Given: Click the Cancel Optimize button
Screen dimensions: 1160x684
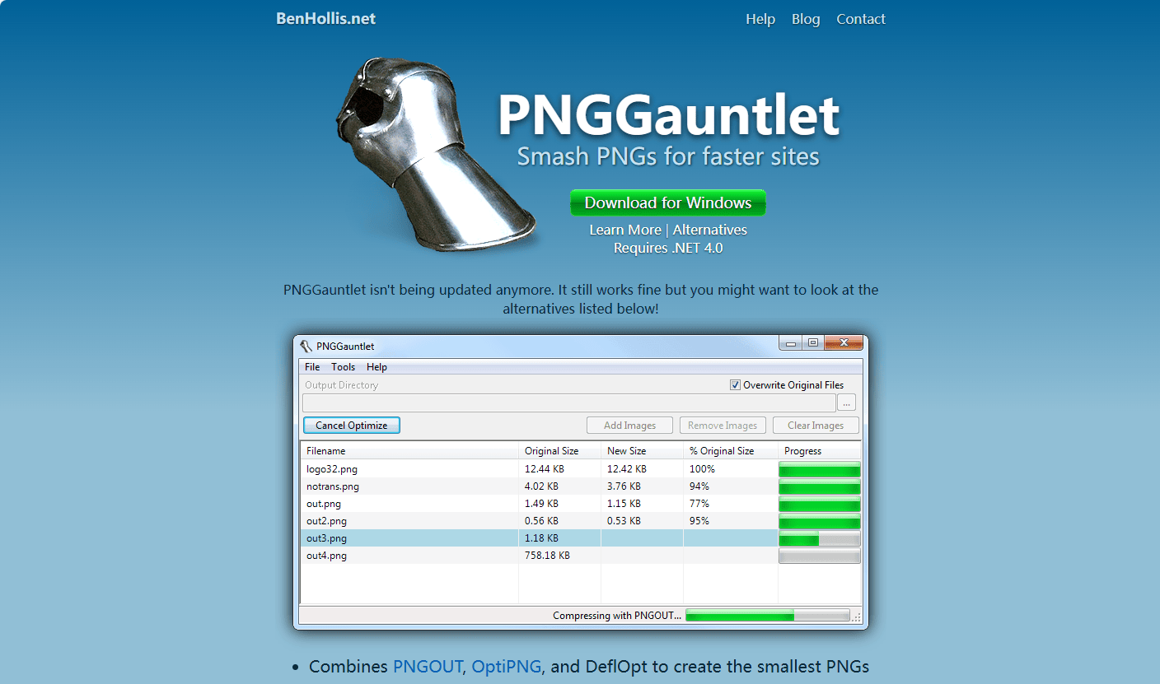Looking at the screenshot, I should [352, 426].
